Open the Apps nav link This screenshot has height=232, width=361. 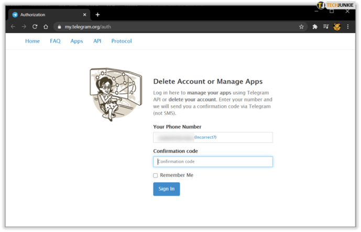[x=76, y=41]
